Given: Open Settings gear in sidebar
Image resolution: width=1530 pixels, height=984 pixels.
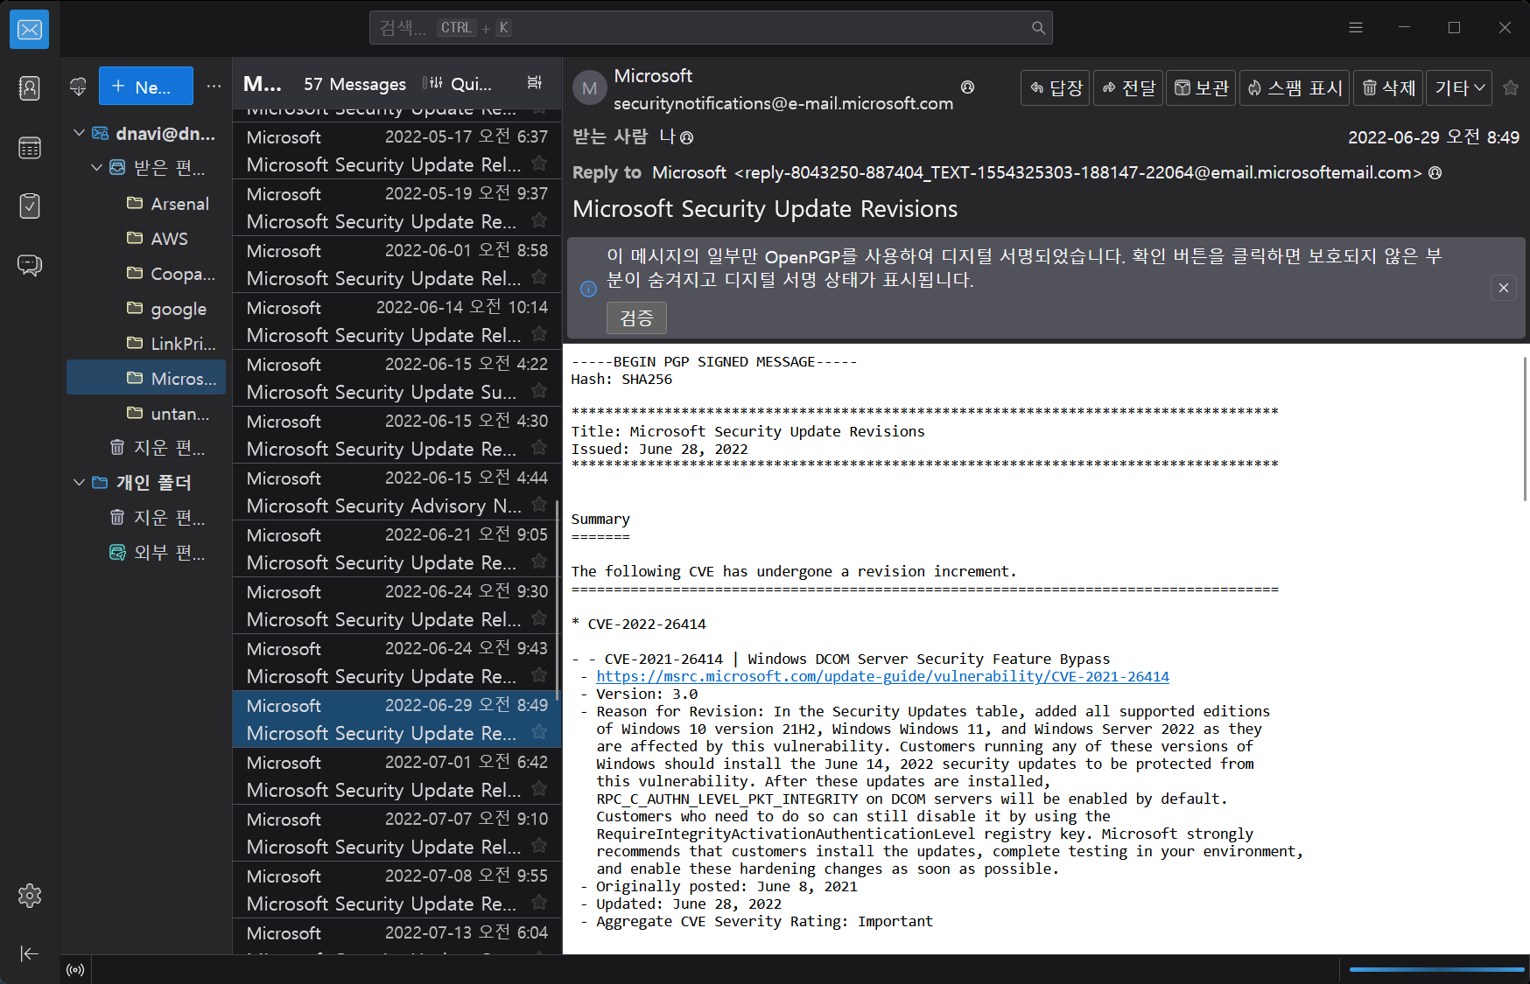Looking at the screenshot, I should point(29,896).
